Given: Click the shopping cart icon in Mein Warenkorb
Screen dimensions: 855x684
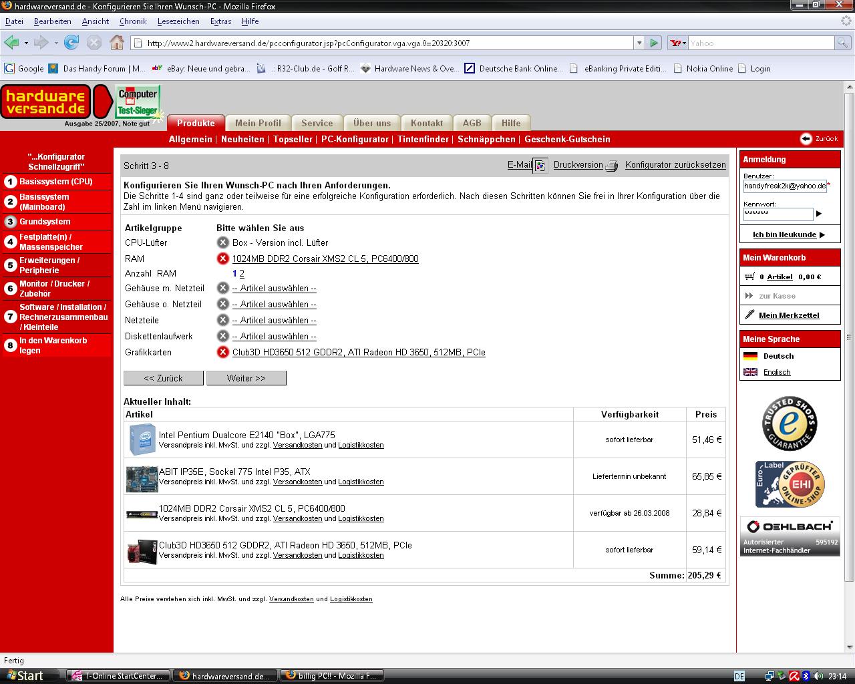Looking at the screenshot, I should click(x=749, y=276).
